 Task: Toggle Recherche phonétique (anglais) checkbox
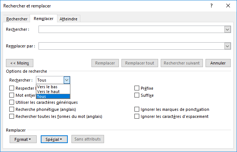(11, 109)
